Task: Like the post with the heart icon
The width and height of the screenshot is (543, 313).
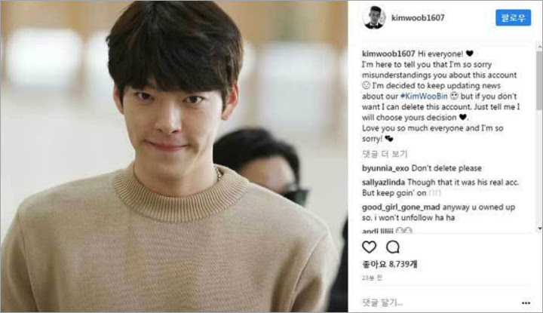Action: point(369,247)
